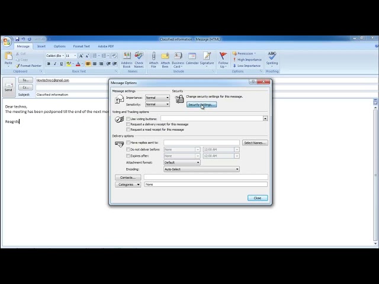Click the Align Left icon
Viewport: 379px width, 284px height.
[88, 64]
